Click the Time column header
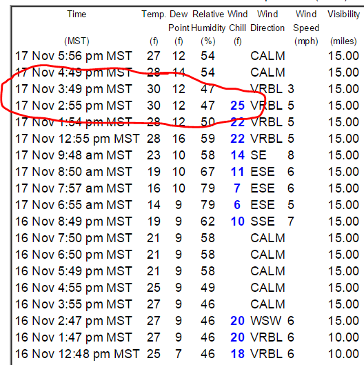Screen dimensions: 364x365 (x=77, y=14)
